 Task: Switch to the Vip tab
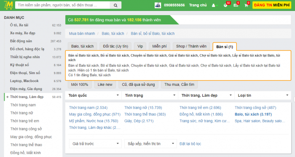coord(140,46)
